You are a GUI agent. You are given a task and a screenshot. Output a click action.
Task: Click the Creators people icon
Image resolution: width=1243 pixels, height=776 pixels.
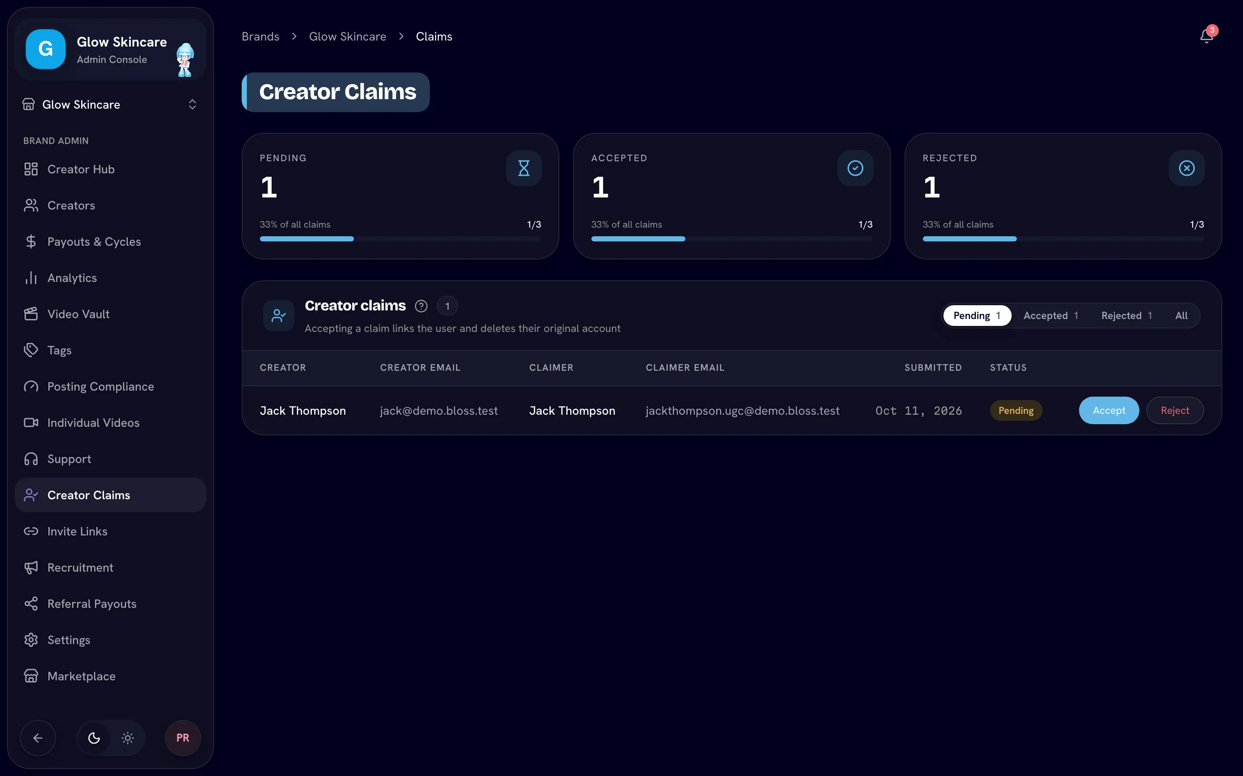[x=31, y=205]
